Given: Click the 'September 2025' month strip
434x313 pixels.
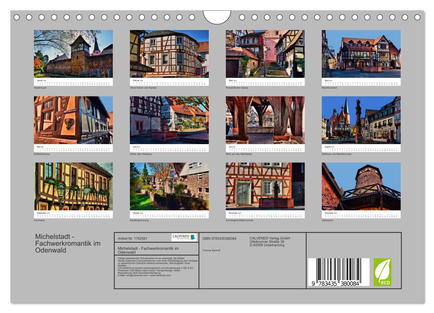Looking at the screenshot, I should click(x=73, y=215).
